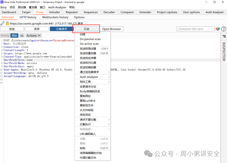
Task: Click the Burp Suite app logo
Action: [2, 2]
